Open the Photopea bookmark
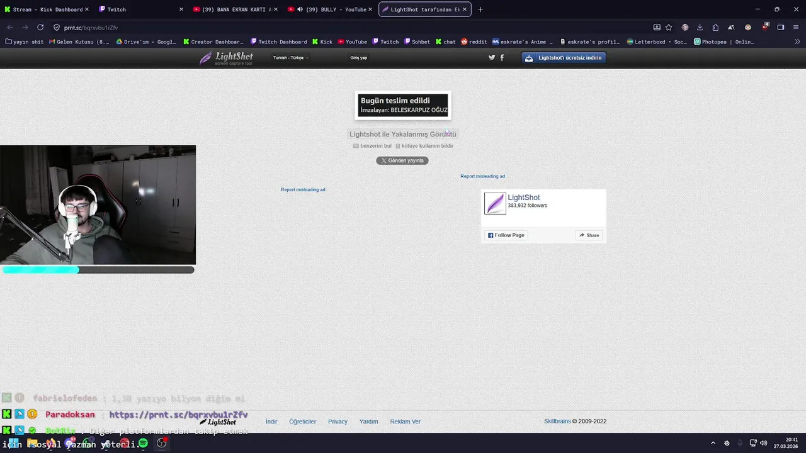 click(724, 42)
